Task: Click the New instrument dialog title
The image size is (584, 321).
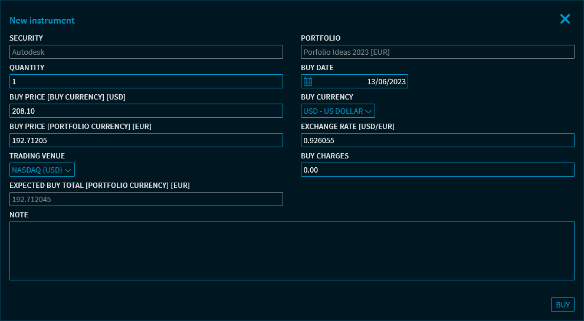Action: (42, 21)
